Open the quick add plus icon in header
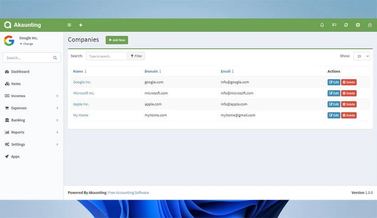Image resolution: width=377 pixels, height=218 pixels. (81, 25)
